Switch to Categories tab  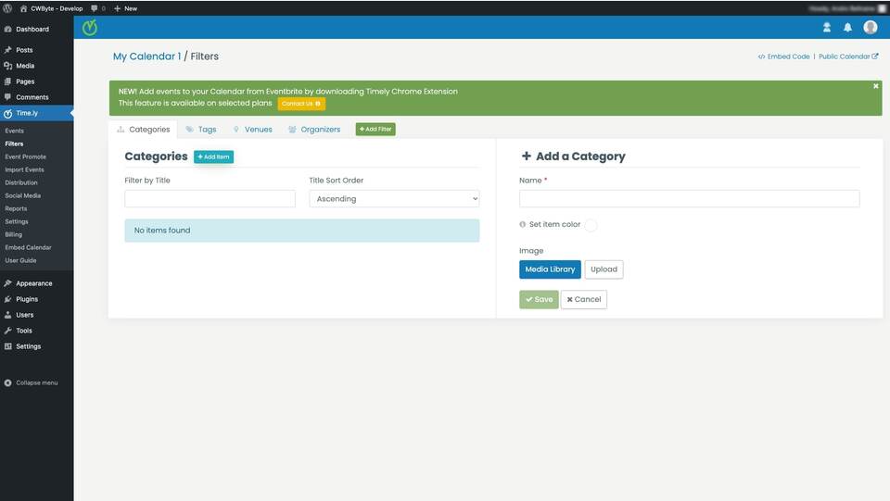tap(143, 130)
